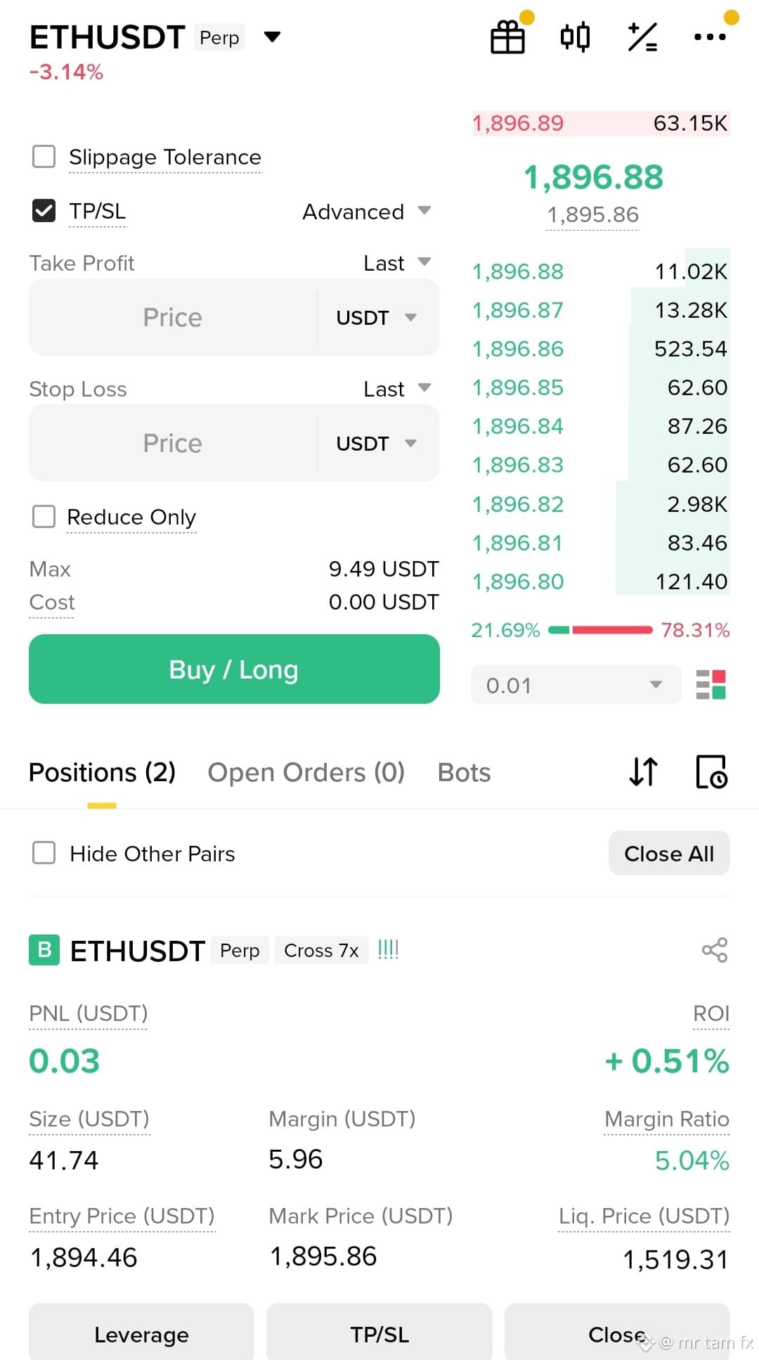Open the 0.01 price grouping dropdown

point(576,685)
